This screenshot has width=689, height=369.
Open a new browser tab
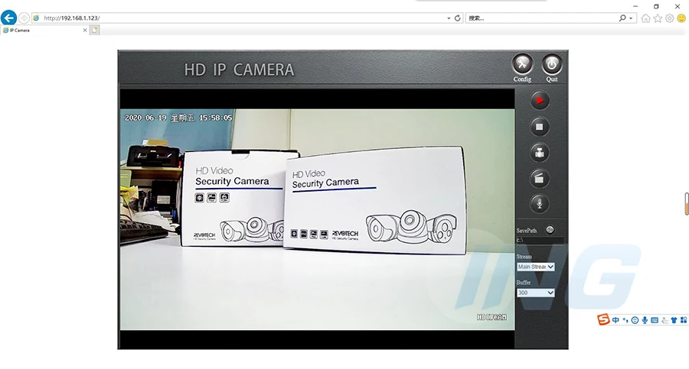click(94, 31)
